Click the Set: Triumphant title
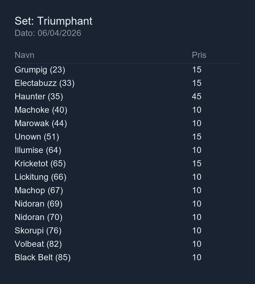The width and height of the screenshot is (255, 284). tap(53, 21)
